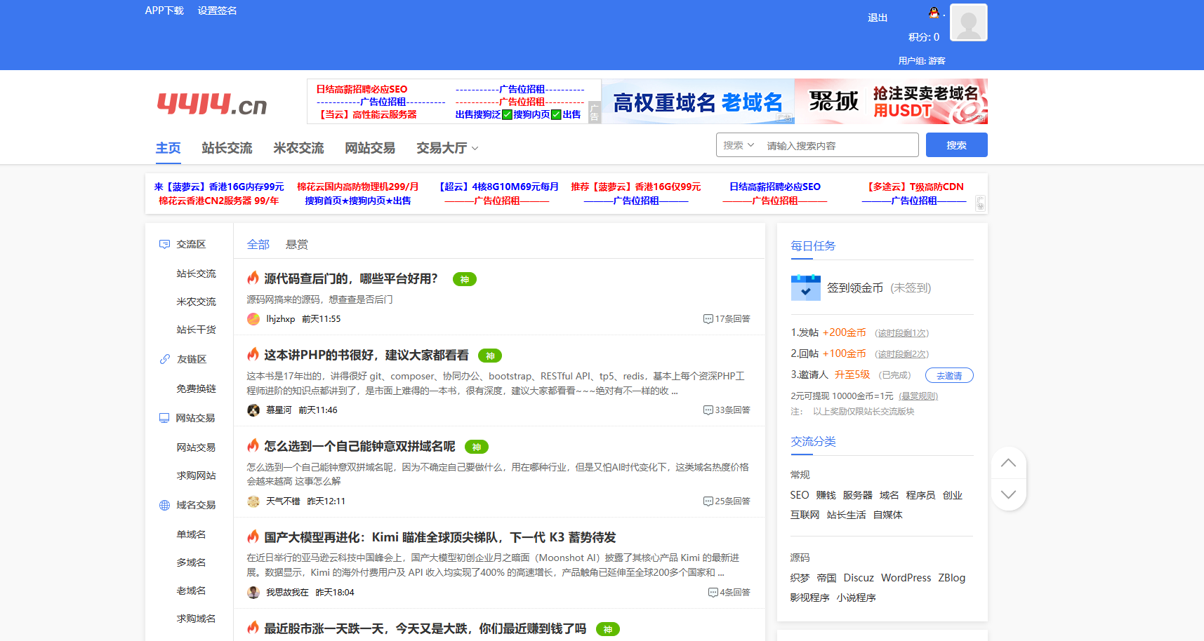Click the 退出 logout link

click(878, 18)
